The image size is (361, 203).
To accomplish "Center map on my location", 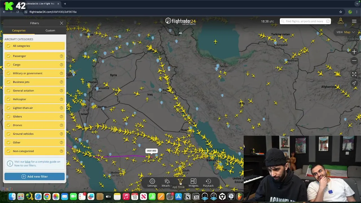I will click(354, 83).
